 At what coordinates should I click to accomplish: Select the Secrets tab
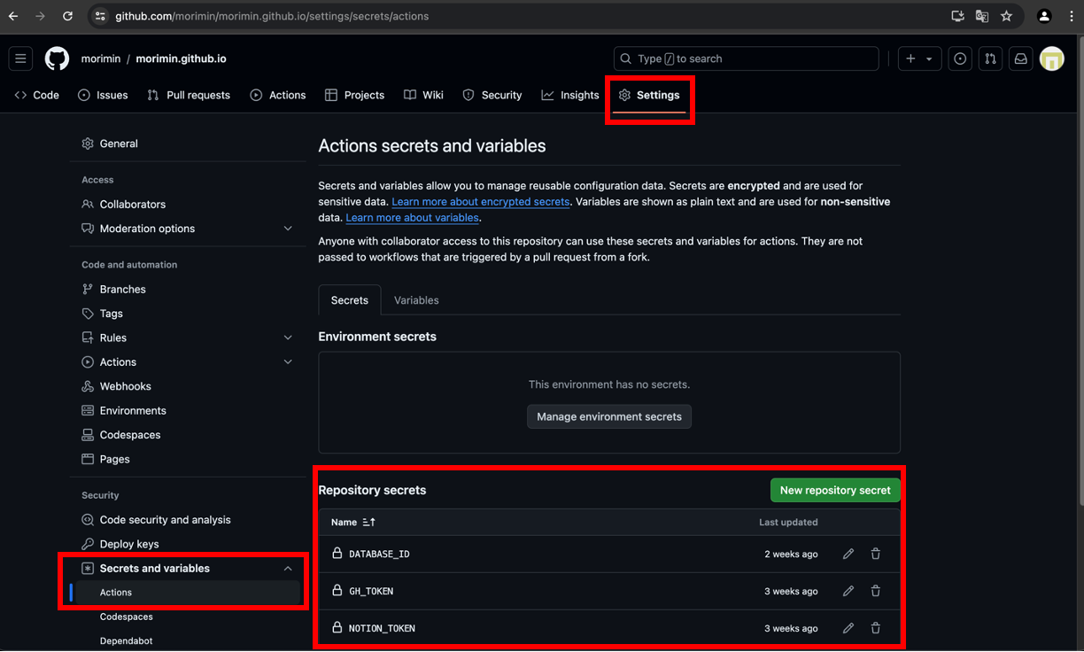pos(350,300)
